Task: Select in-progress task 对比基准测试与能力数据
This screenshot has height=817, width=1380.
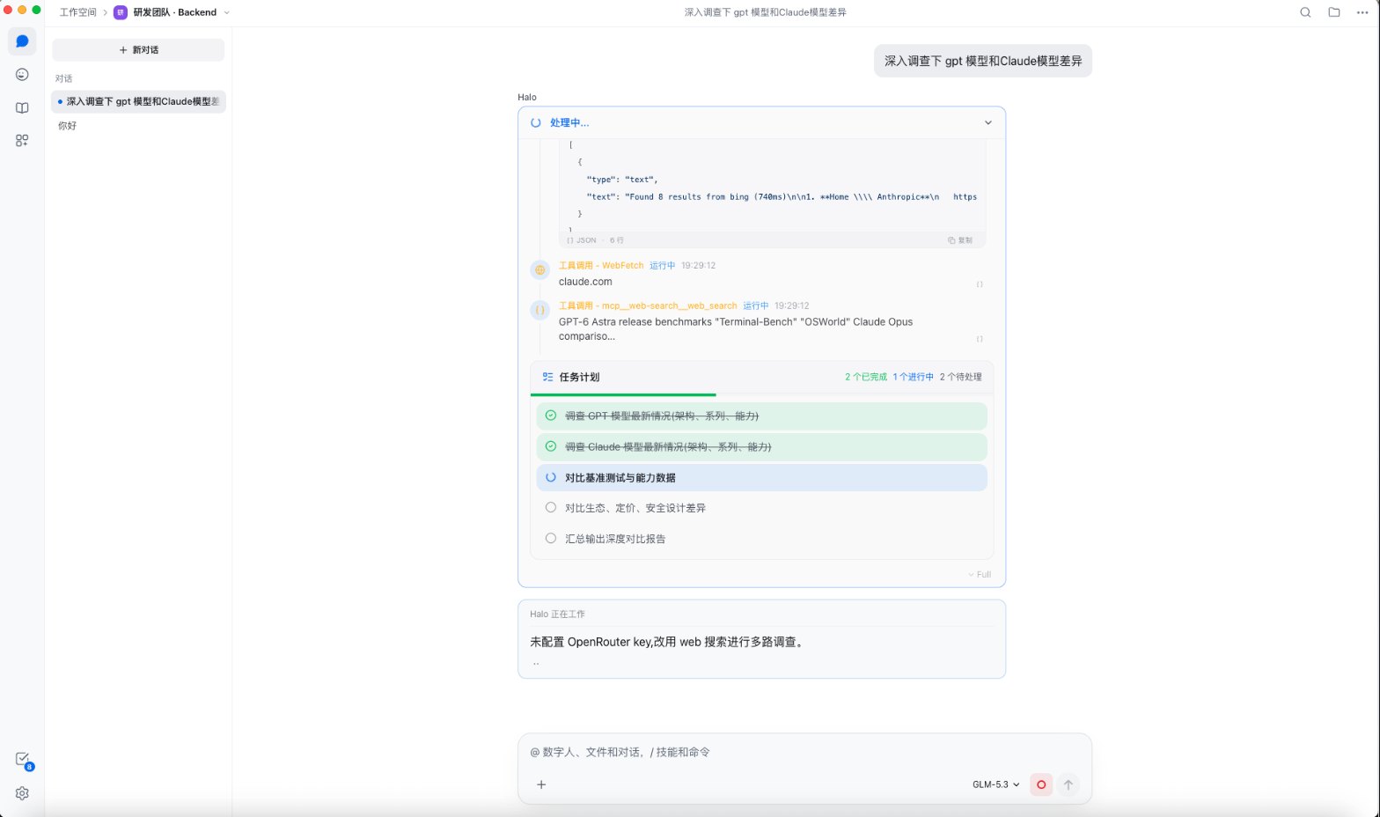Action: (761, 477)
